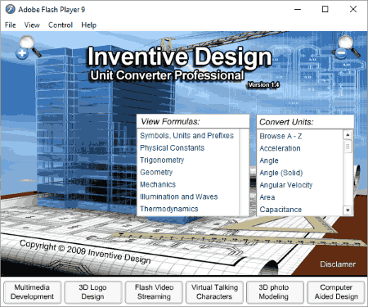Screen dimensions: 368x307
Task: Open the Control menu
Action: [x=61, y=25]
